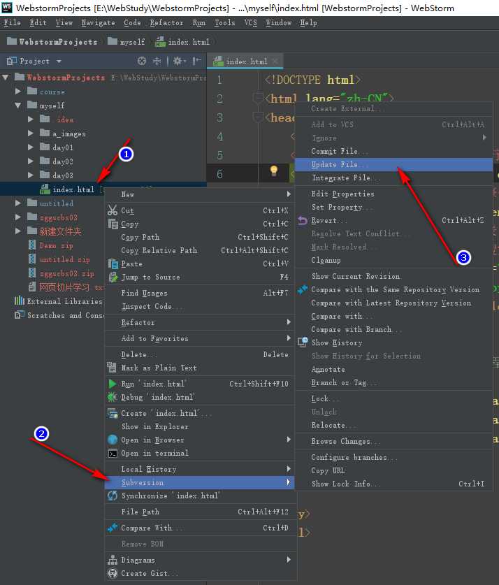Click myself breadcrumb in navigation bar
This screenshot has height=585, width=499.
point(126,42)
